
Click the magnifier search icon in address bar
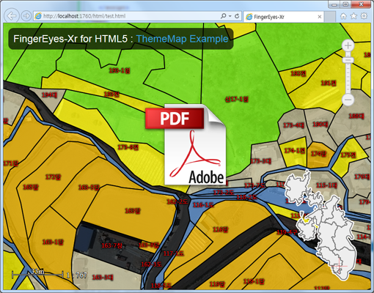(223, 16)
